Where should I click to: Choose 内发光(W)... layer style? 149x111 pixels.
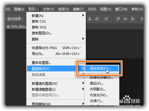pyautogui.click(x=102, y=95)
